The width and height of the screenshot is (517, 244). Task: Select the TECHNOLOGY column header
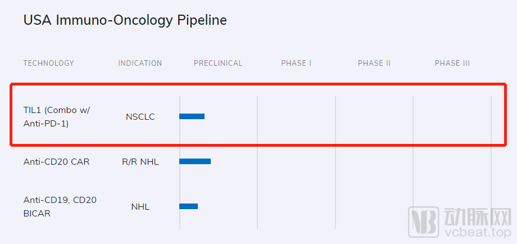(x=49, y=63)
